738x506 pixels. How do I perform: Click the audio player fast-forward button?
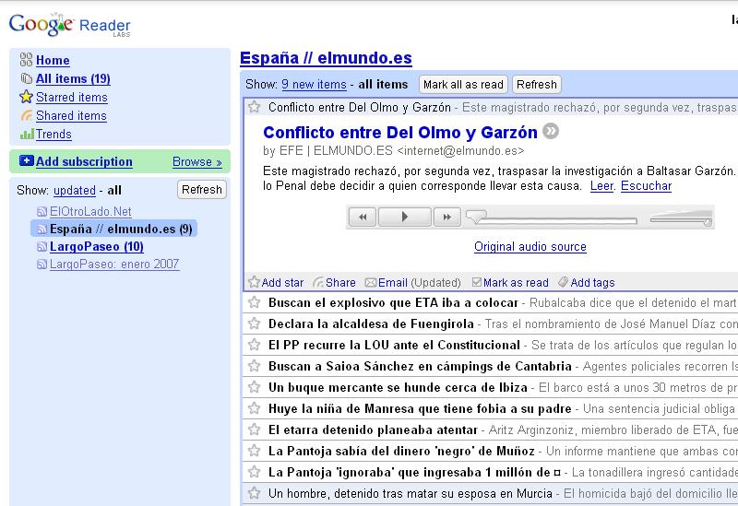[x=446, y=218]
